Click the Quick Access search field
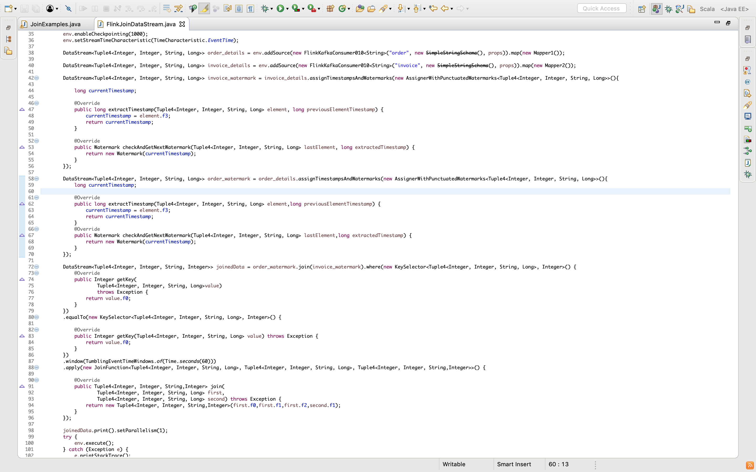The height and width of the screenshot is (472, 756). pyautogui.click(x=601, y=8)
